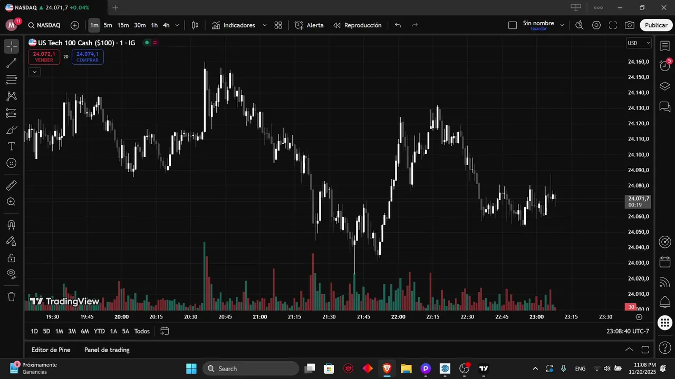Open the forecasting and measurement tools
This screenshot has height=379, width=675.
(12, 113)
